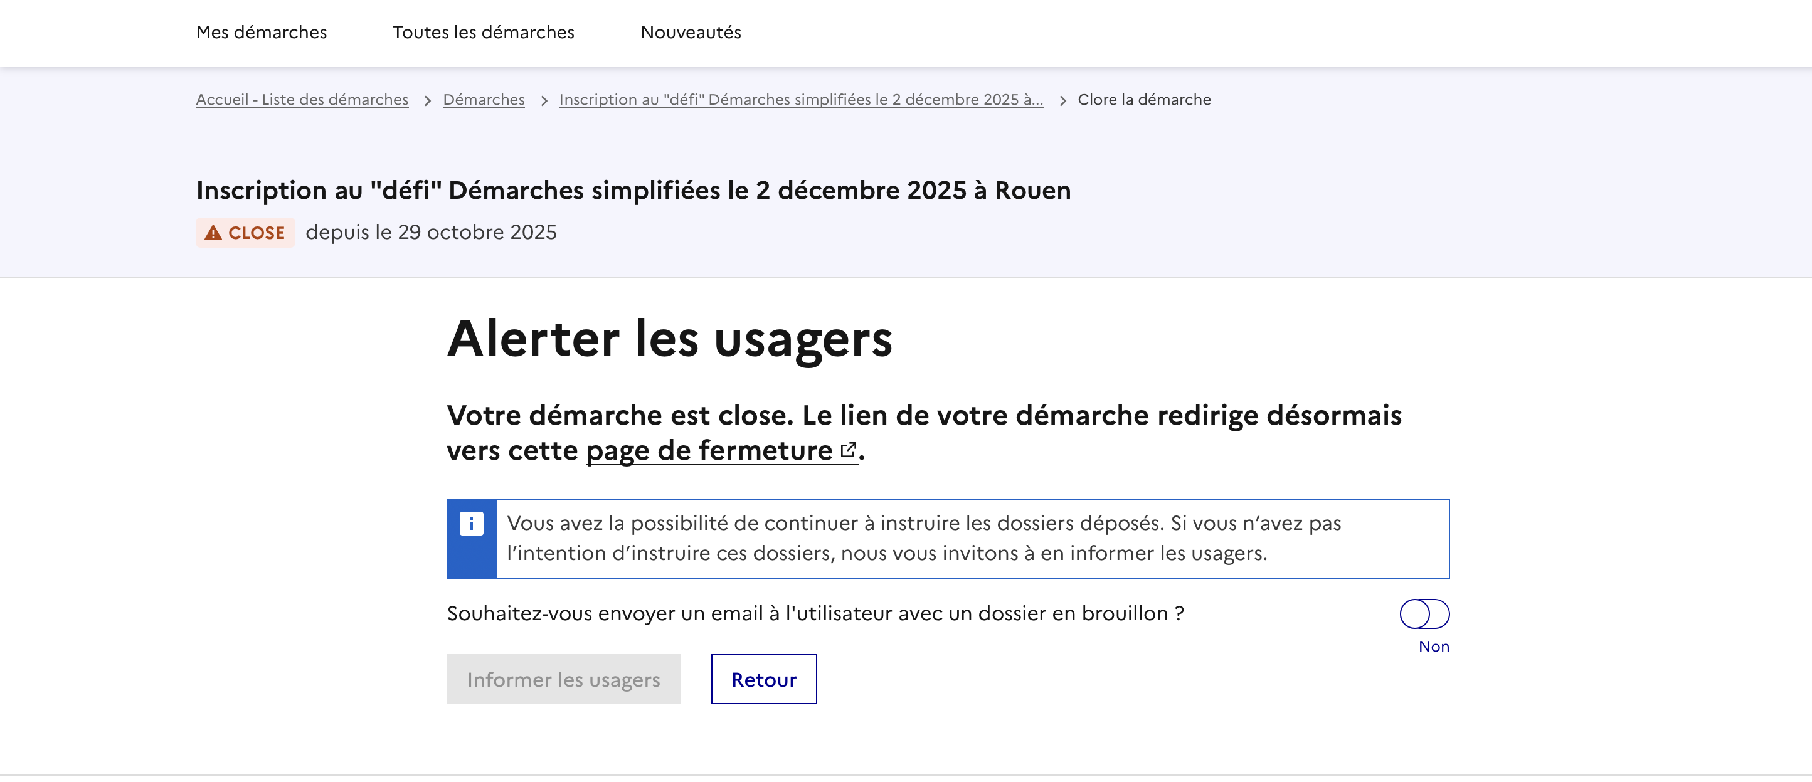Open the 'page de fermeture' link
The width and height of the screenshot is (1812, 782).
point(708,450)
